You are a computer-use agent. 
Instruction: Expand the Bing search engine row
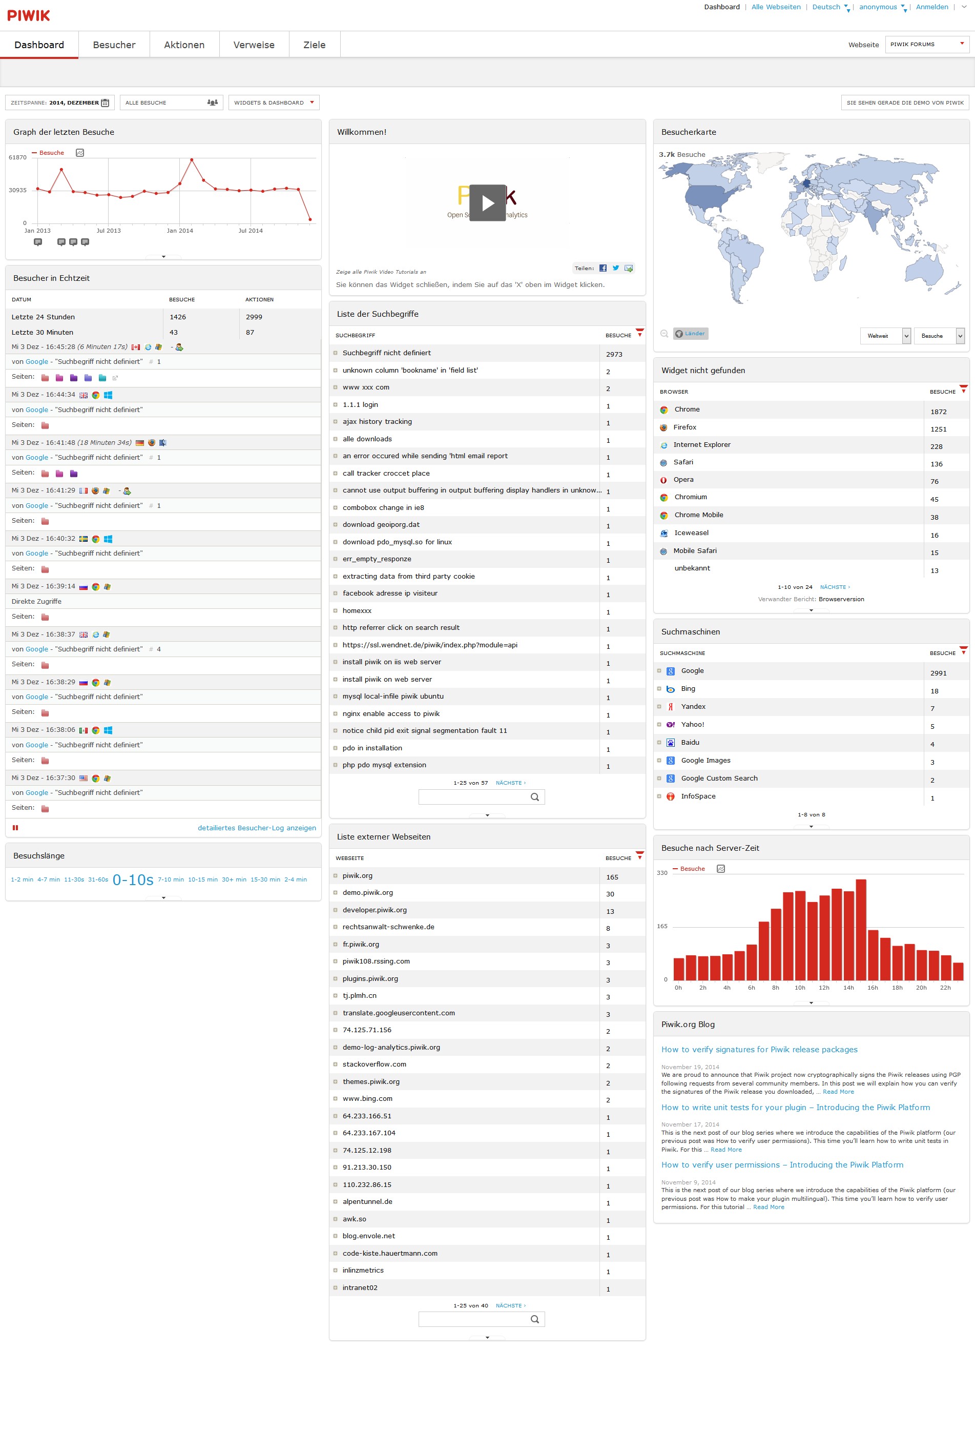point(659,689)
